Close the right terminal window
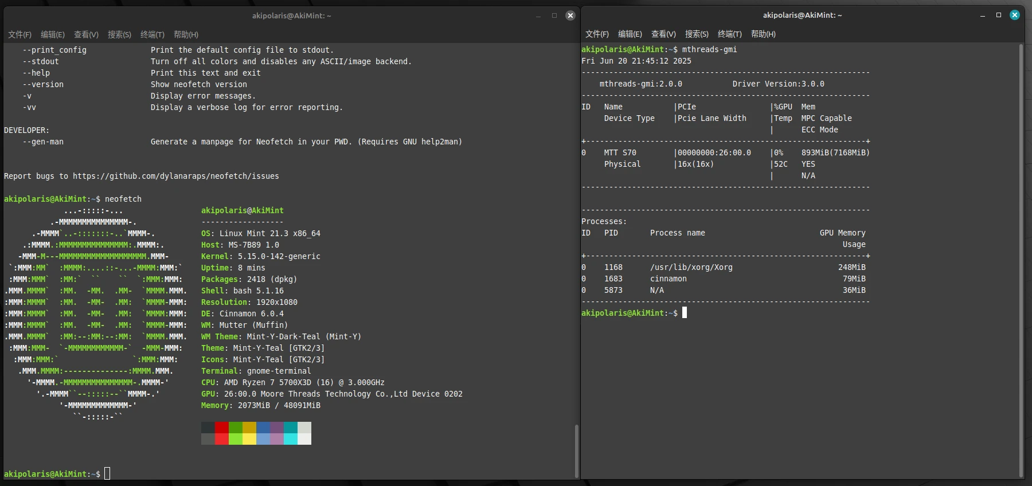 (x=1015, y=15)
